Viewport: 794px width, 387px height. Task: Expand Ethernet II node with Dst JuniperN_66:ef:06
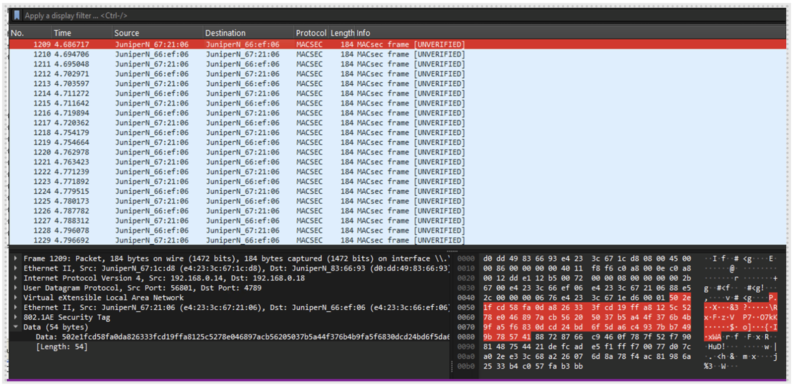(16, 308)
